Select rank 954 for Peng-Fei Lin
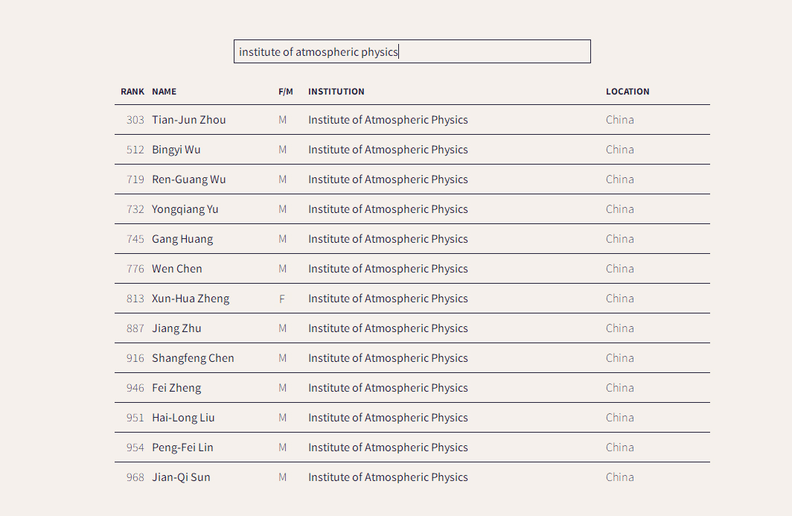Screen dimensions: 792x516 click(135, 447)
